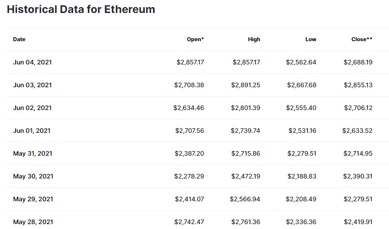The image size is (389, 229).
Task: Click the Open* column header
Action: [x=195, y=39]
